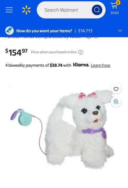Click 'Price when purchased online' text

54,52
